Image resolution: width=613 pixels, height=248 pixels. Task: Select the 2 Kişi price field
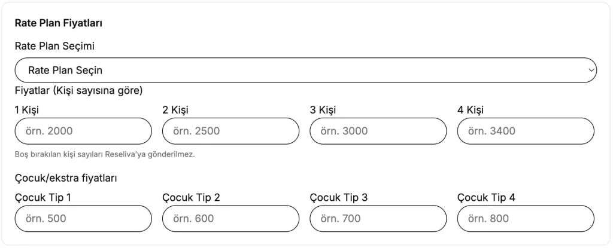pyautogui.click(x=230, y=131)
